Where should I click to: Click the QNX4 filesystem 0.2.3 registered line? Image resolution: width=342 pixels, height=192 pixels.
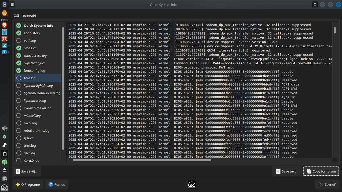170,50
